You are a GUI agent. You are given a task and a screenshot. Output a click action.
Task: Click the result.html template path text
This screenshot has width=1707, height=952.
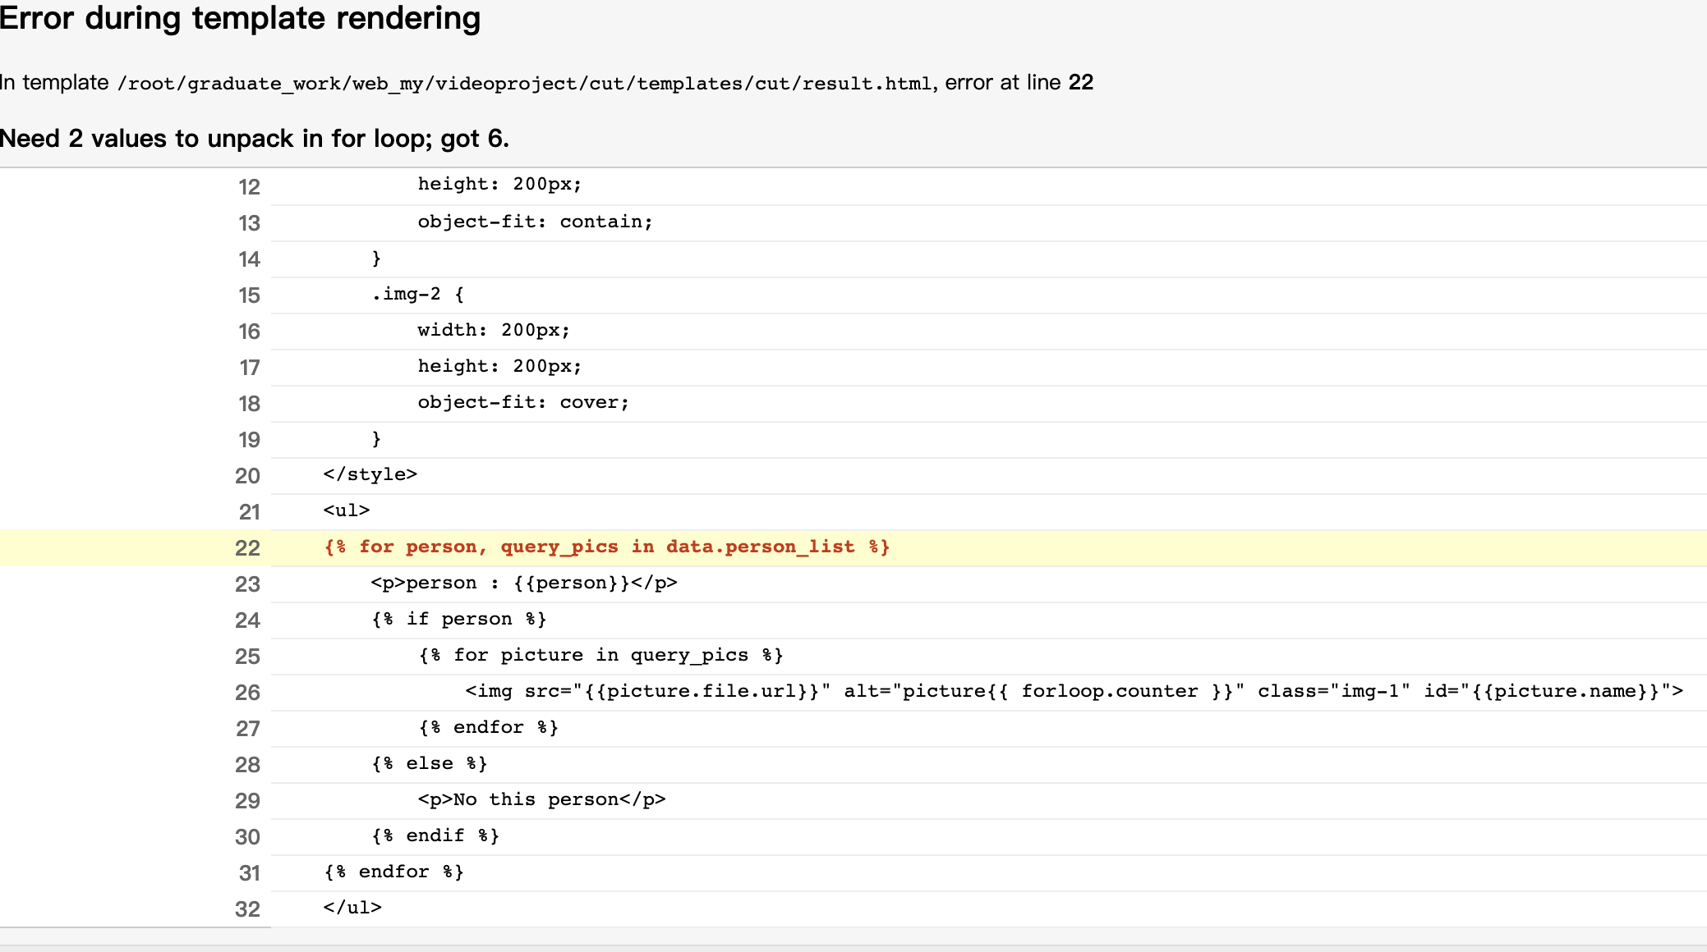point(524,84)
